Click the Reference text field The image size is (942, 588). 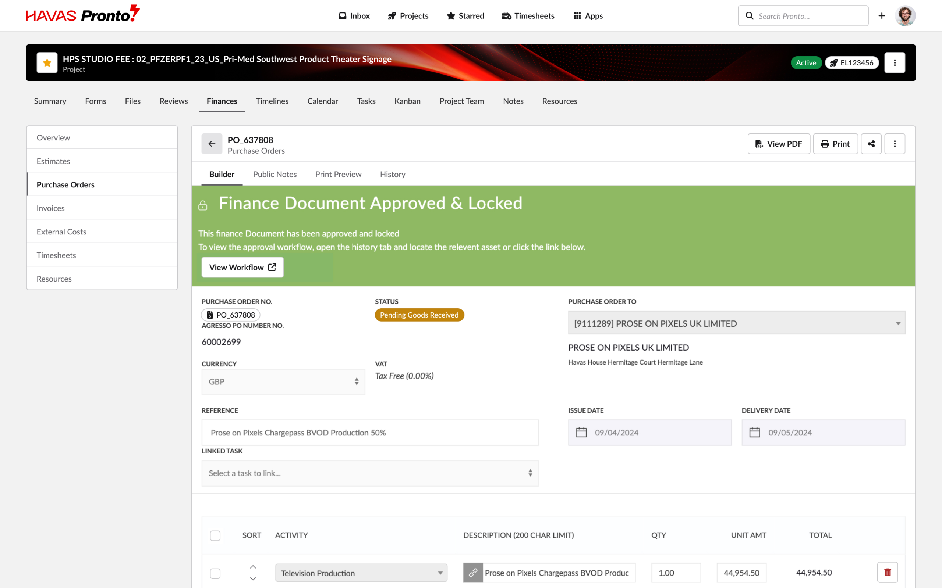point(370,433)
